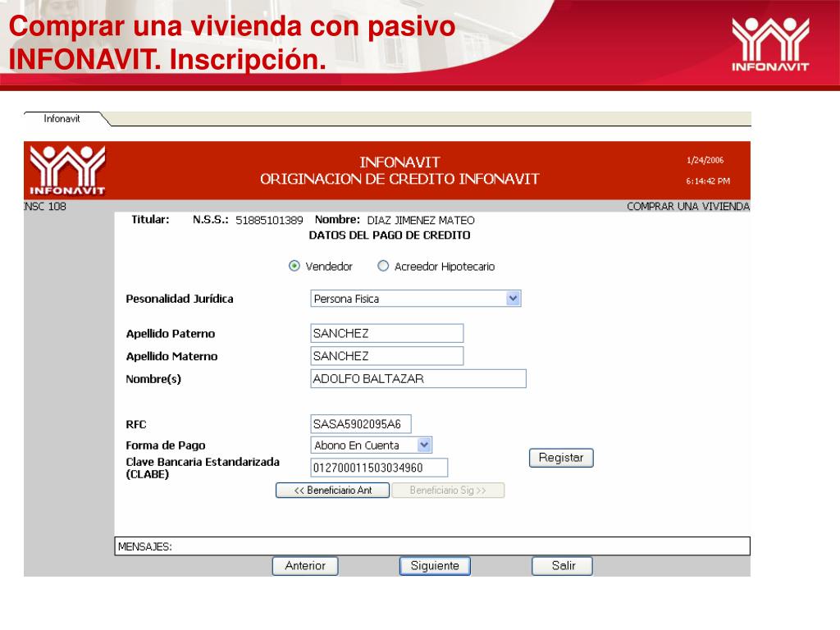Viewport: 840px width, 630px height.
Task: Click the time 6:14:42 PM
Action: (x=708, y=181)
